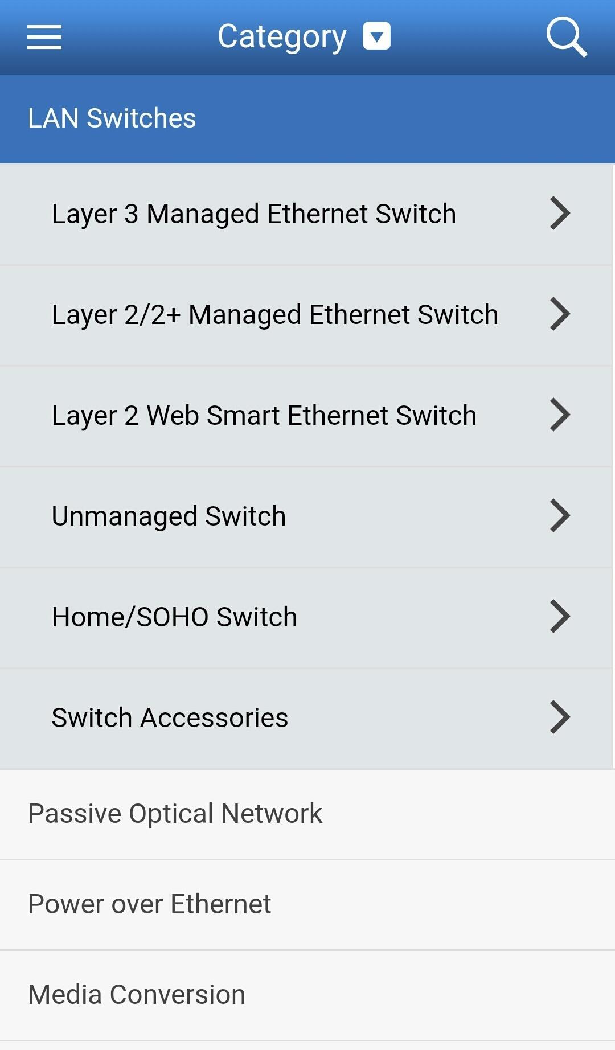Tap chevron beside Web Smart Ethernet Switch
The image size is (615, 1050).
[560, 415]
